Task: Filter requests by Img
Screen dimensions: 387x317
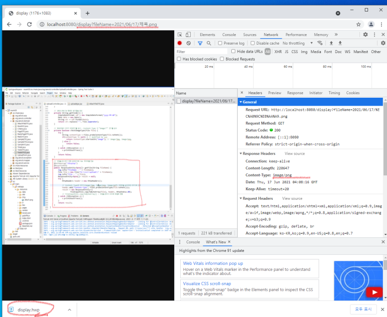Action: [x=304, y=52]
